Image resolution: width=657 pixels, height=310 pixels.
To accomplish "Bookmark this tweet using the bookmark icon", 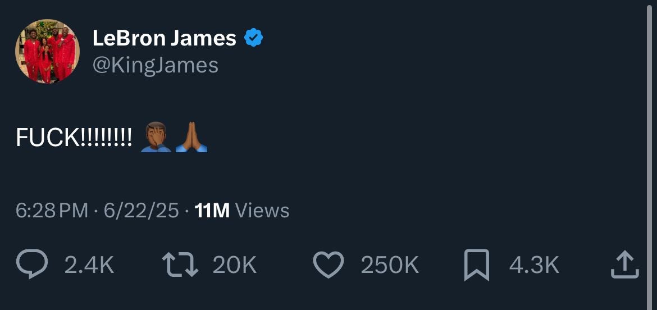I will tap(476, 266).
